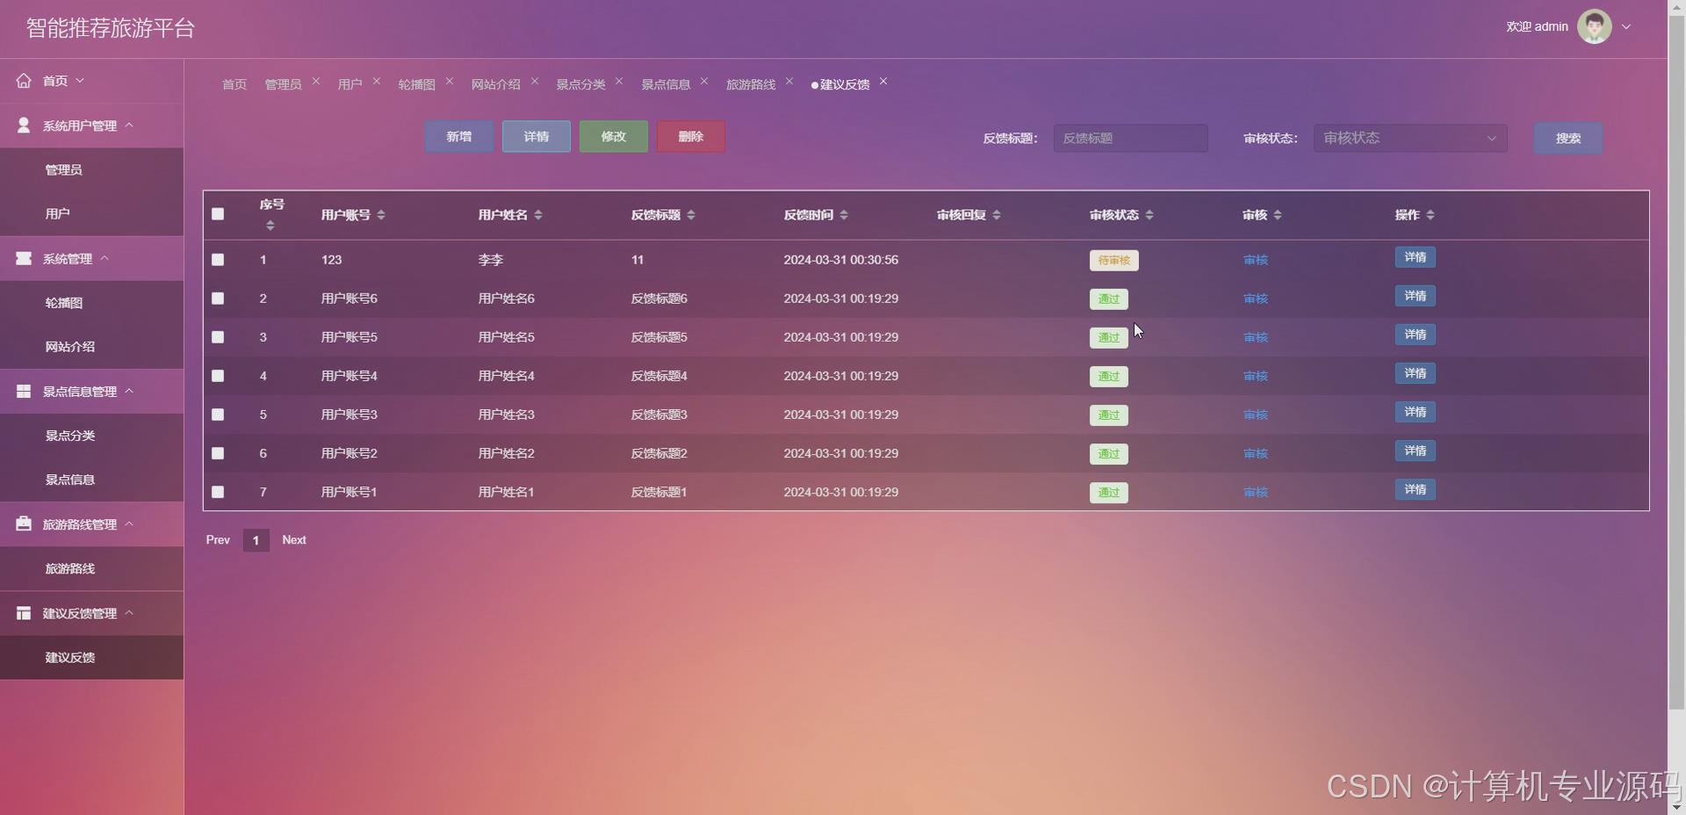Check the checkbox for 用户账号5 row
The height and width of the screenshot is (815, 1686).
[218, 337]
